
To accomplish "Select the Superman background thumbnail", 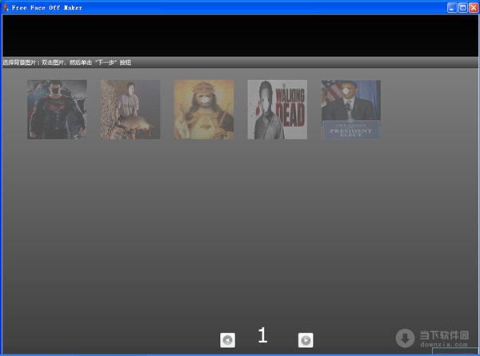I will click(x=58, y=110).
